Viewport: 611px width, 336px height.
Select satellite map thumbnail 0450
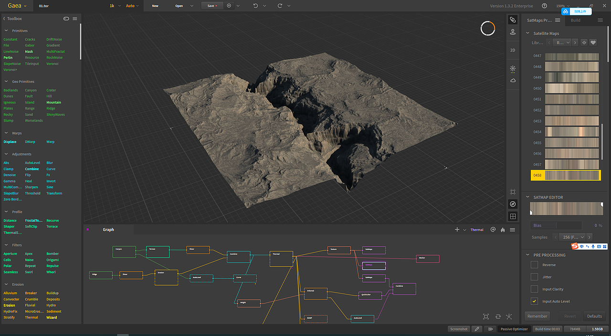coord(572,88)
